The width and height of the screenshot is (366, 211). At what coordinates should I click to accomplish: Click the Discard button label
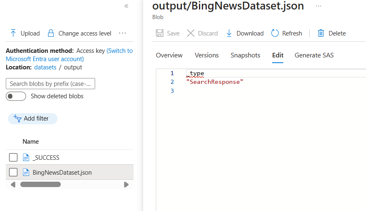[208, 33]
